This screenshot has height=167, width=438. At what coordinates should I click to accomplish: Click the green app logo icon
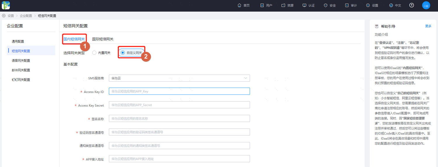[x=6, y=5]
